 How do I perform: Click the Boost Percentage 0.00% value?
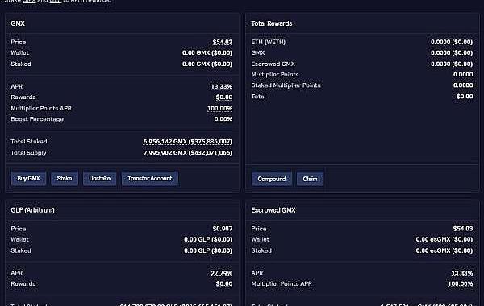[223, 119]
